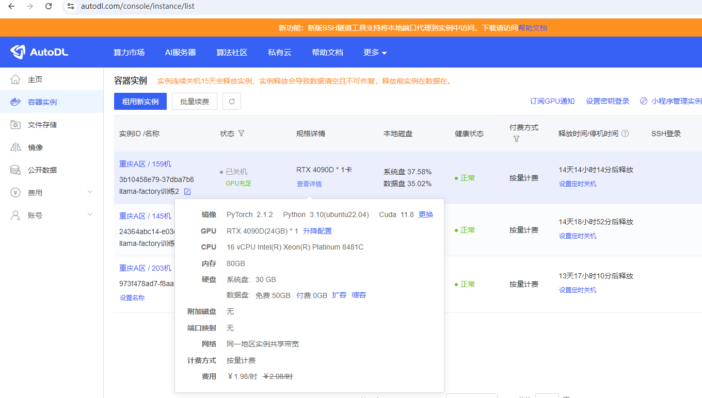The width and height of the screenshot is (702, 398).
Task: Click the browser back arrow
Action: (x=11, y=7)
